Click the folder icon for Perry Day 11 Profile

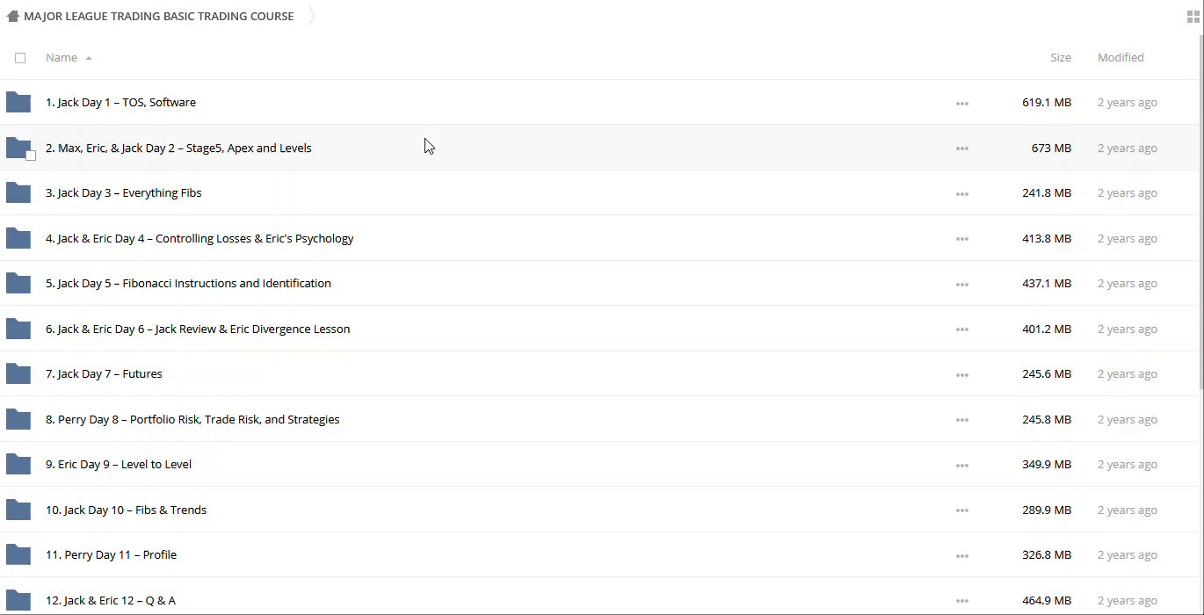tap(18, 555)
